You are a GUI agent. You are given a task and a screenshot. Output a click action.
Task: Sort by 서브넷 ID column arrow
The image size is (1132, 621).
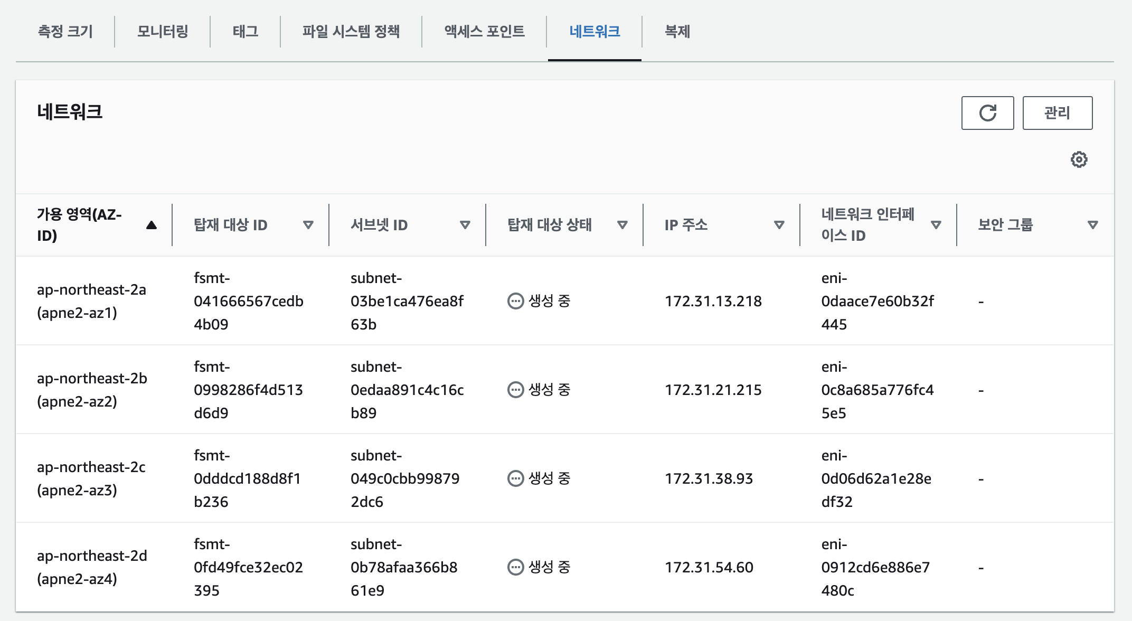tap(465, 225)
